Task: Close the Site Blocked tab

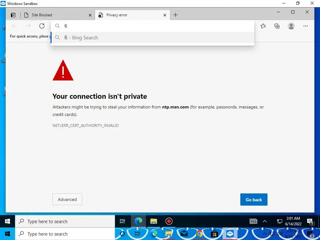Action: click(x=90, y=15)
